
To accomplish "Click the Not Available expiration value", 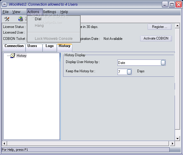I will coord(113,39).
